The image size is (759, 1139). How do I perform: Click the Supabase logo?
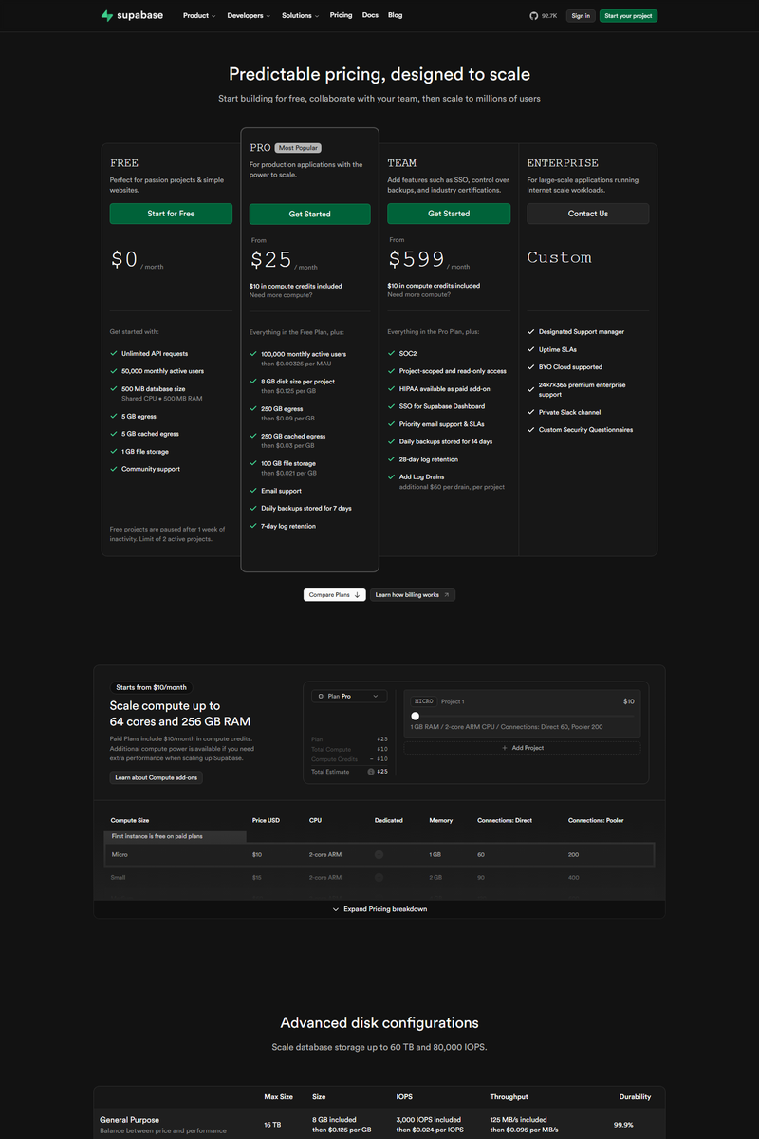click(x=133, y=16)
